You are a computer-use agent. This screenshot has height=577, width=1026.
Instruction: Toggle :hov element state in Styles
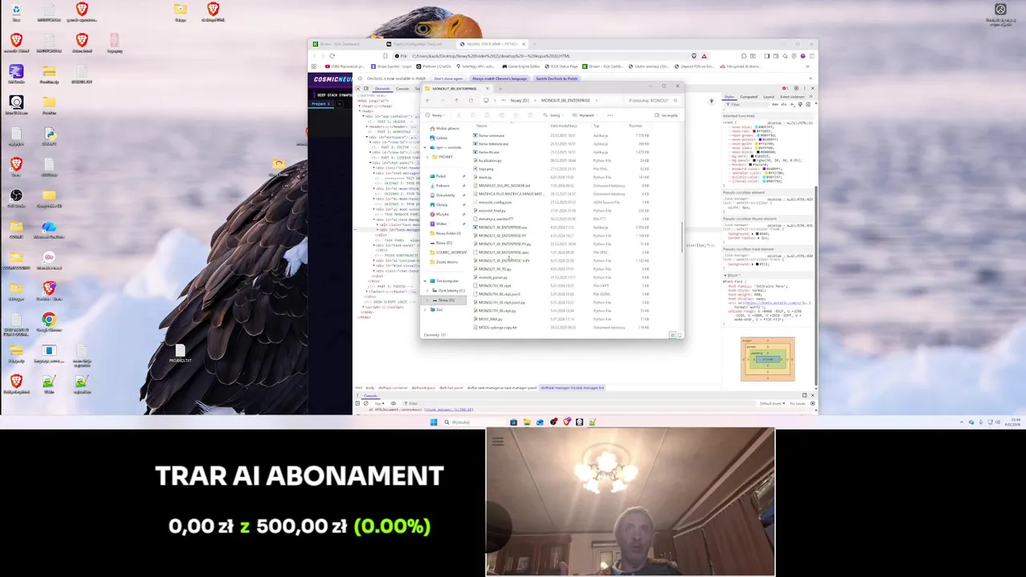pyautogui.click(x=775, y=104)
